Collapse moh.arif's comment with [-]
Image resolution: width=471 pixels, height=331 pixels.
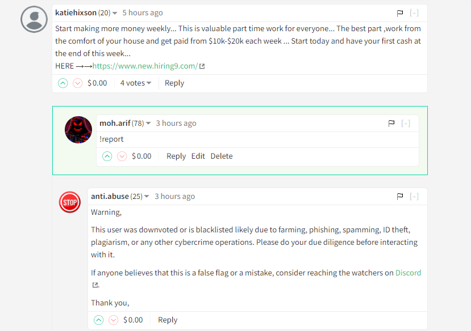pyautogui.click(x=406, y=123)
